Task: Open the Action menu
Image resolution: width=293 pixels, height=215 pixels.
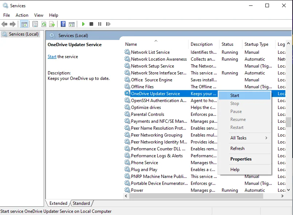Action: point(22,15)
